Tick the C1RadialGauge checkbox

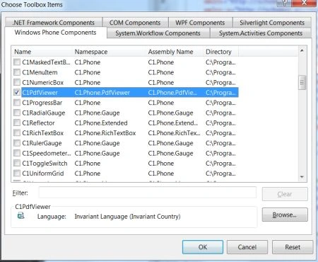coord(17,113)
